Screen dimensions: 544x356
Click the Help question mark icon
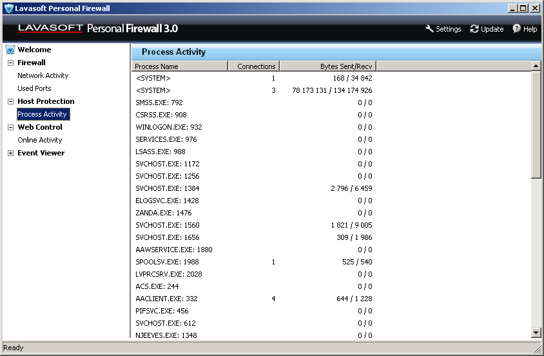click(x=516, y=29)
